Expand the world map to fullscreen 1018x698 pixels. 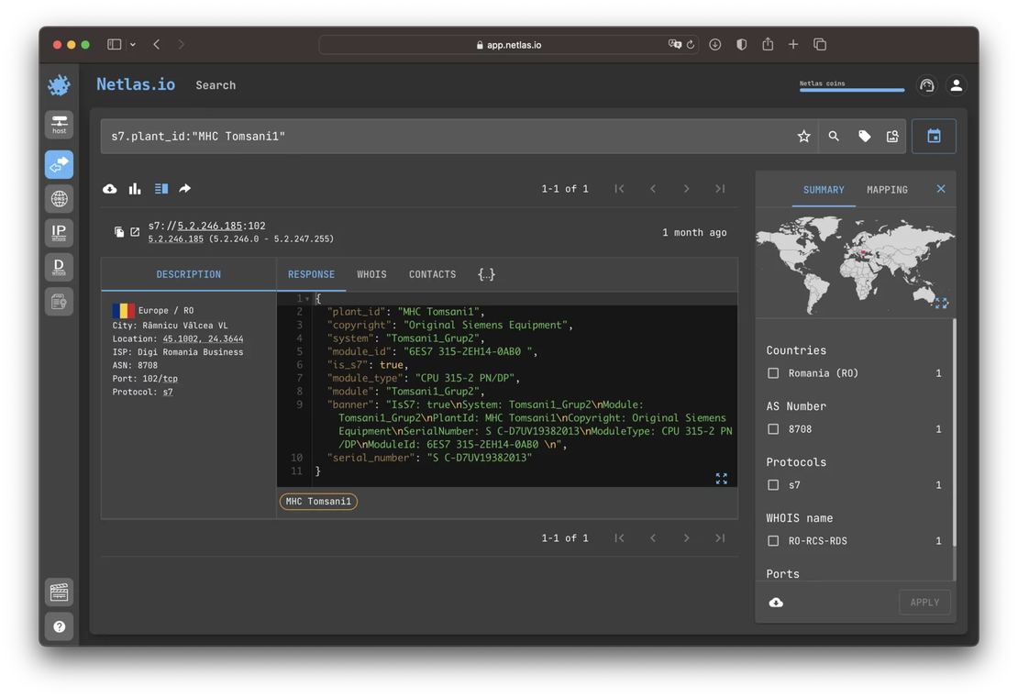(941, 303)
